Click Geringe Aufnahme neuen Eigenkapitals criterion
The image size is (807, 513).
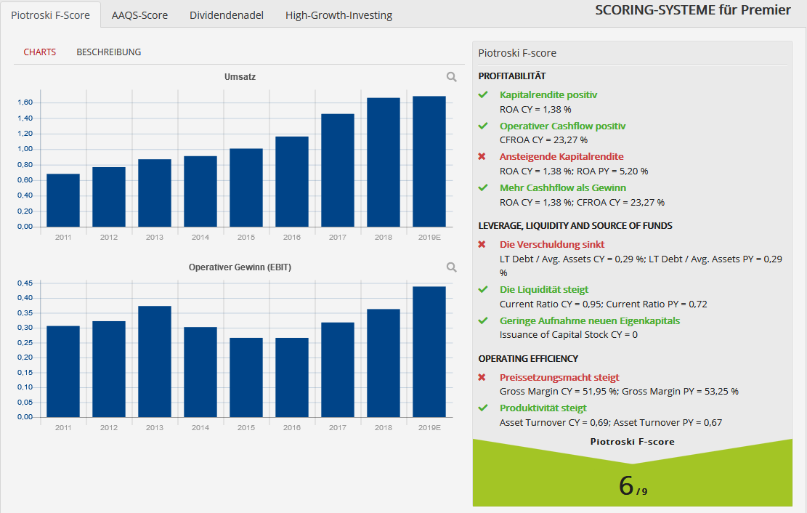590,321
